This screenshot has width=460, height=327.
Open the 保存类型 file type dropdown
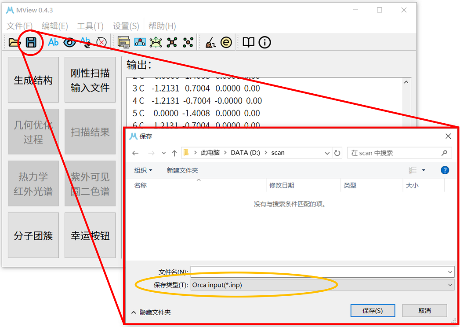tap(450, 285)
